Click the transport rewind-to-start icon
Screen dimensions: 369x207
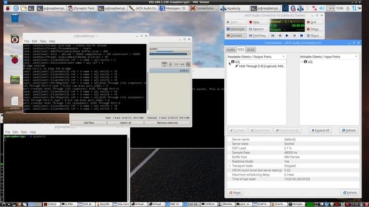273,36
